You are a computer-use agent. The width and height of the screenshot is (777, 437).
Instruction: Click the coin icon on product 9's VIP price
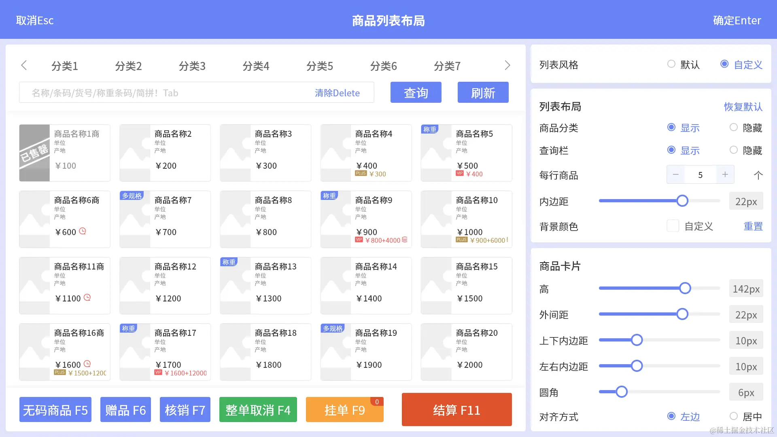pos(405,240)
